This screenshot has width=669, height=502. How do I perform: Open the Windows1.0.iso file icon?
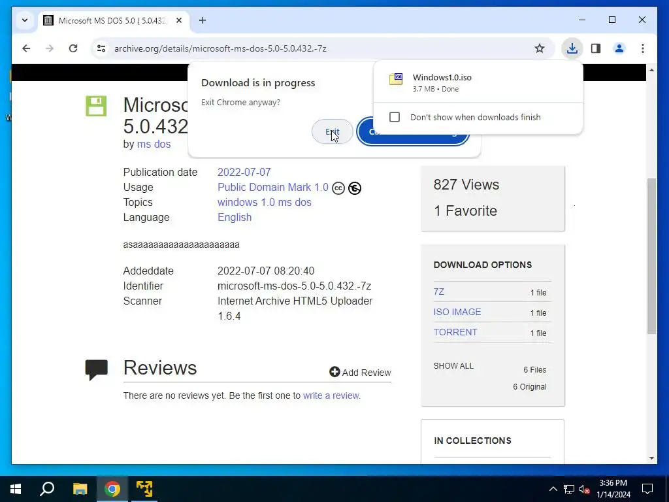tap(396, 79)
